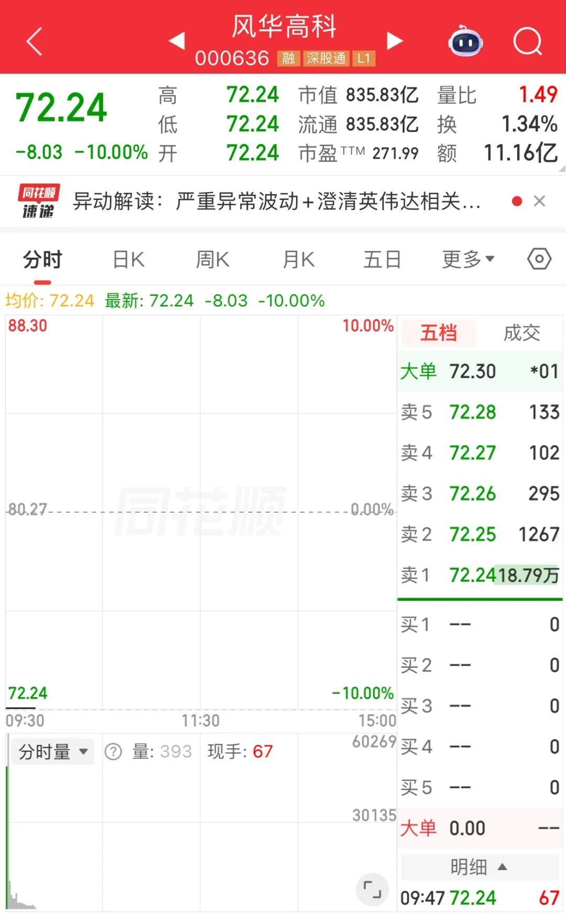Open the 同花顺速递 logo
Screen dimensions: 566x913
tap(38, 201)
